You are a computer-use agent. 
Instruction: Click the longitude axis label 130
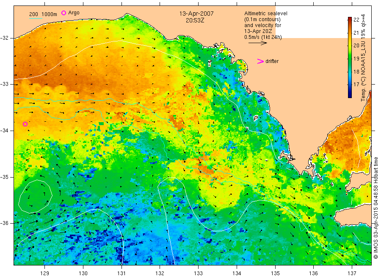point(83,274)
